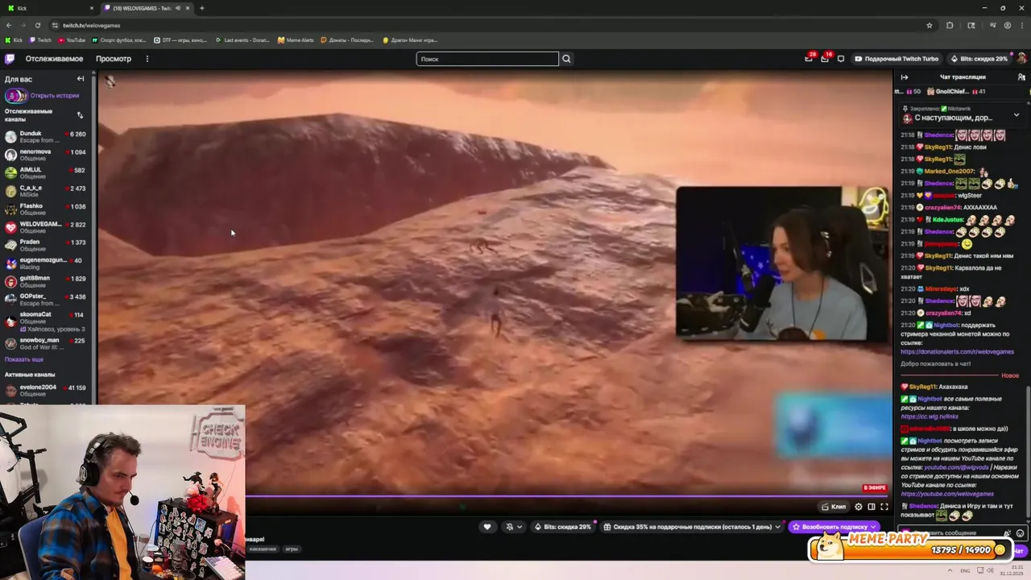Open the Meme Alerts bookmark

[x=296, y=39]
